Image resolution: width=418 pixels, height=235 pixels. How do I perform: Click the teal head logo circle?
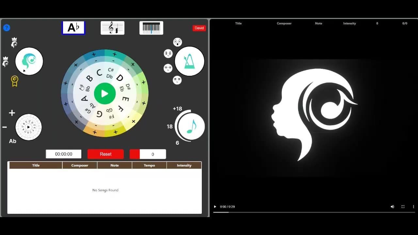pos(29,61)
